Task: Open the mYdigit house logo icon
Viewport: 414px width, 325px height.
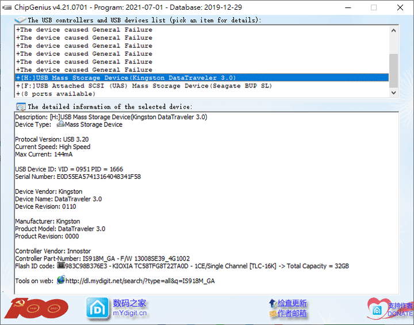Action: (x=97, y=308)
